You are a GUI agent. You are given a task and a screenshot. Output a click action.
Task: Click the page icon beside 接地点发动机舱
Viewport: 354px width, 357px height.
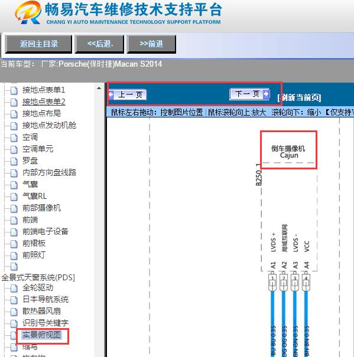coord(14,126)
